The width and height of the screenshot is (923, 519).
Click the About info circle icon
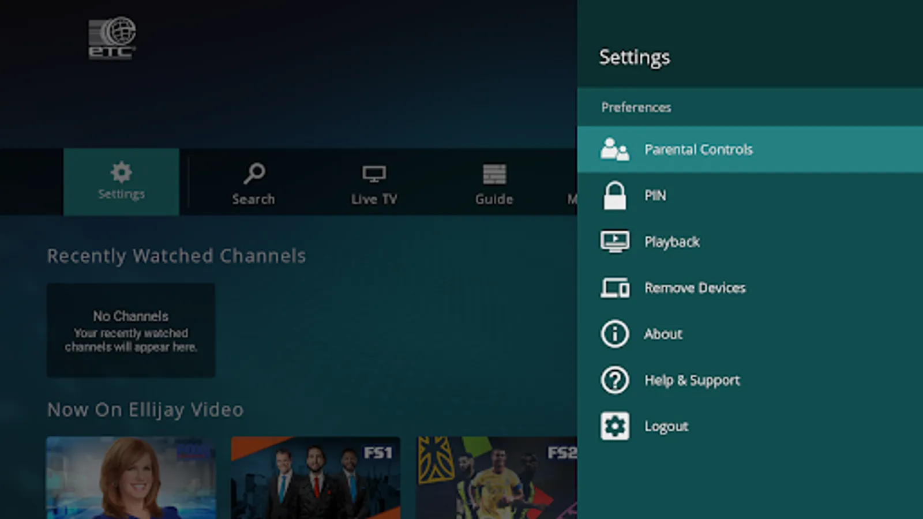[x=615, y=334]
